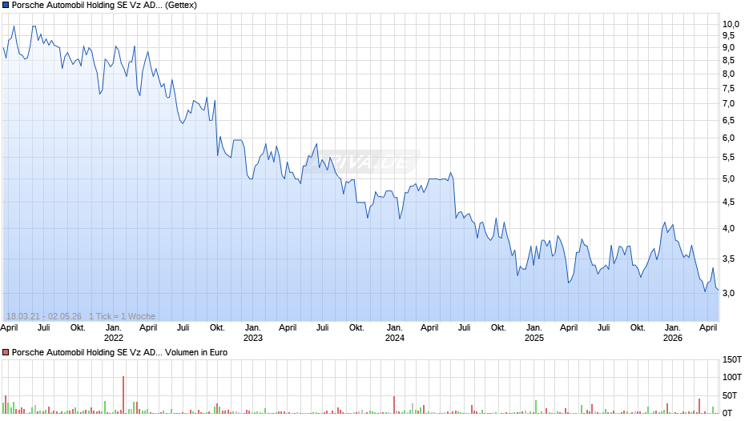Viewport: 753px width, 421px height.
Task: Click the blue legend square beside Porsche title
Action: (x=6, y=6)
